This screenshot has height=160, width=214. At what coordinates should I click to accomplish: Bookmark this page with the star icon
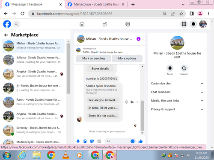tap(181, 14)
